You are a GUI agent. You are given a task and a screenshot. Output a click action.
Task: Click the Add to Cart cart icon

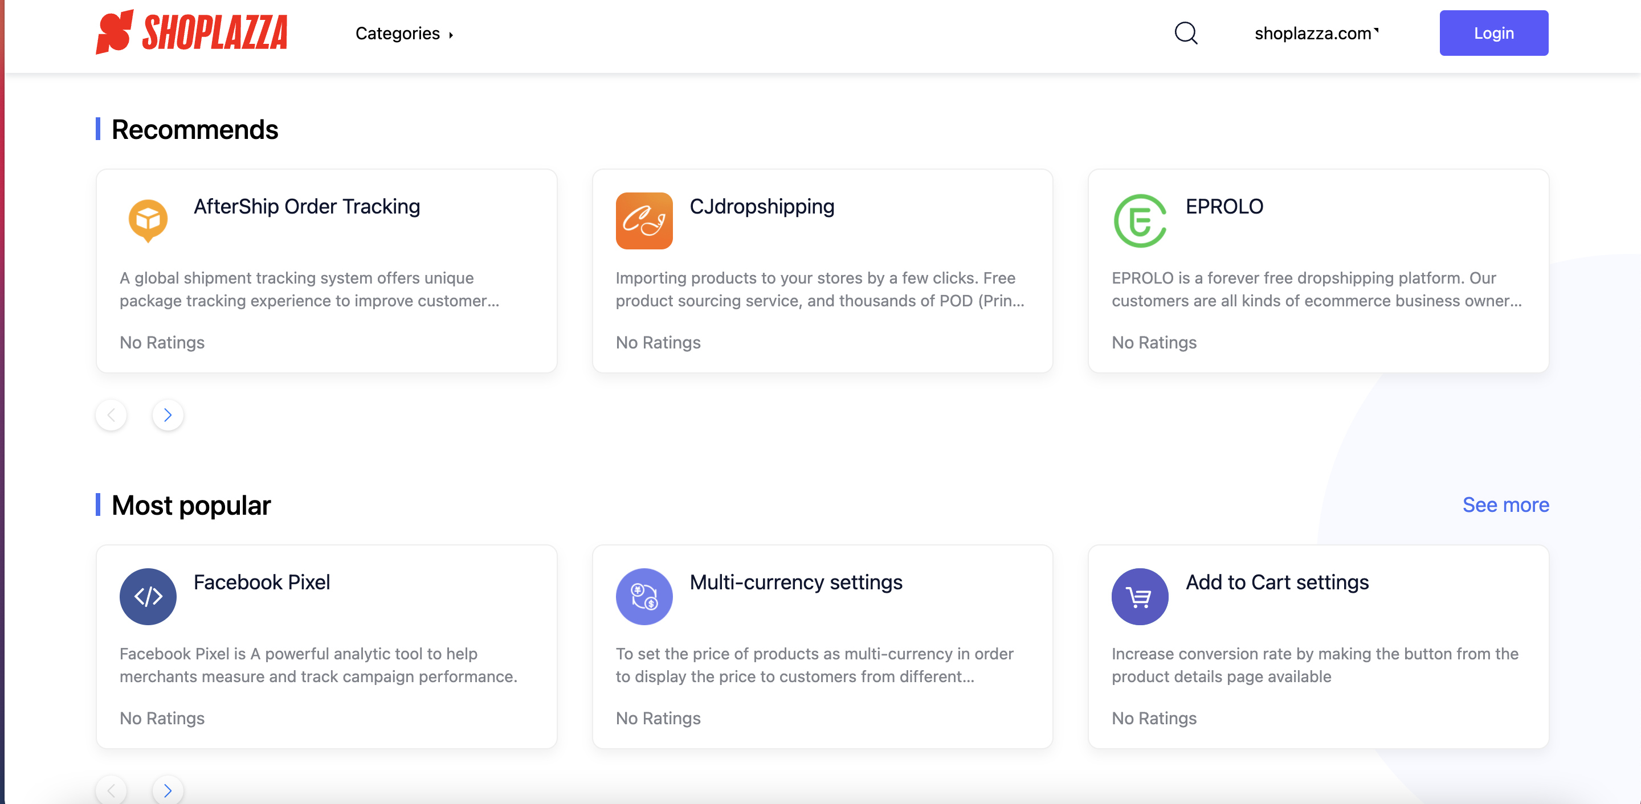click(1140, 597)
